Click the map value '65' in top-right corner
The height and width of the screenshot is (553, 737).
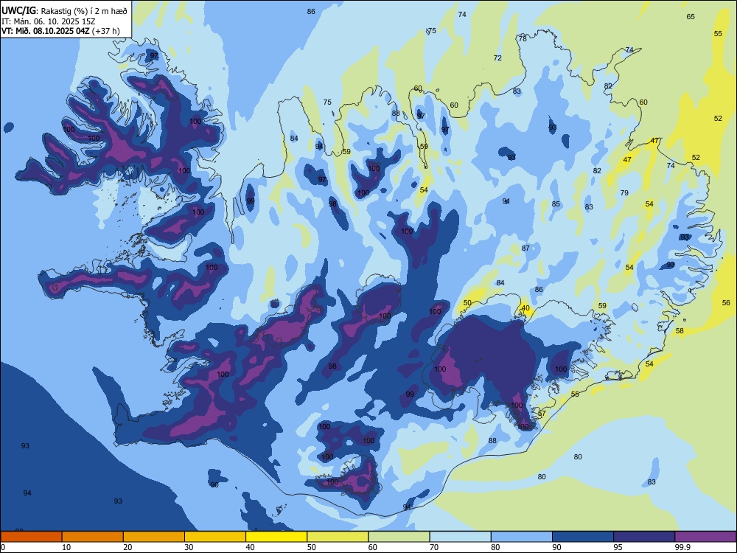[691, 16]
